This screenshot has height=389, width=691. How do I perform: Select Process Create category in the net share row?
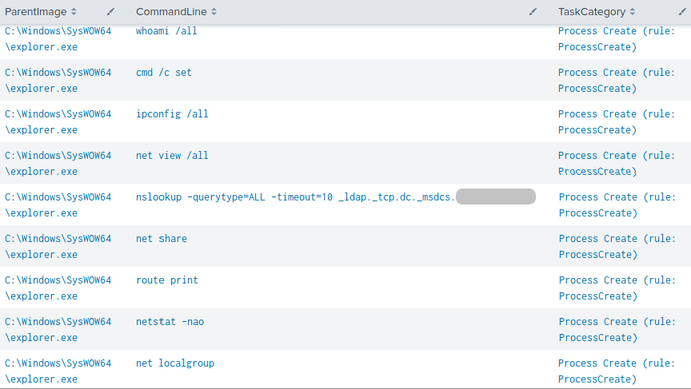pyautogui.click(x=617, y=247)
